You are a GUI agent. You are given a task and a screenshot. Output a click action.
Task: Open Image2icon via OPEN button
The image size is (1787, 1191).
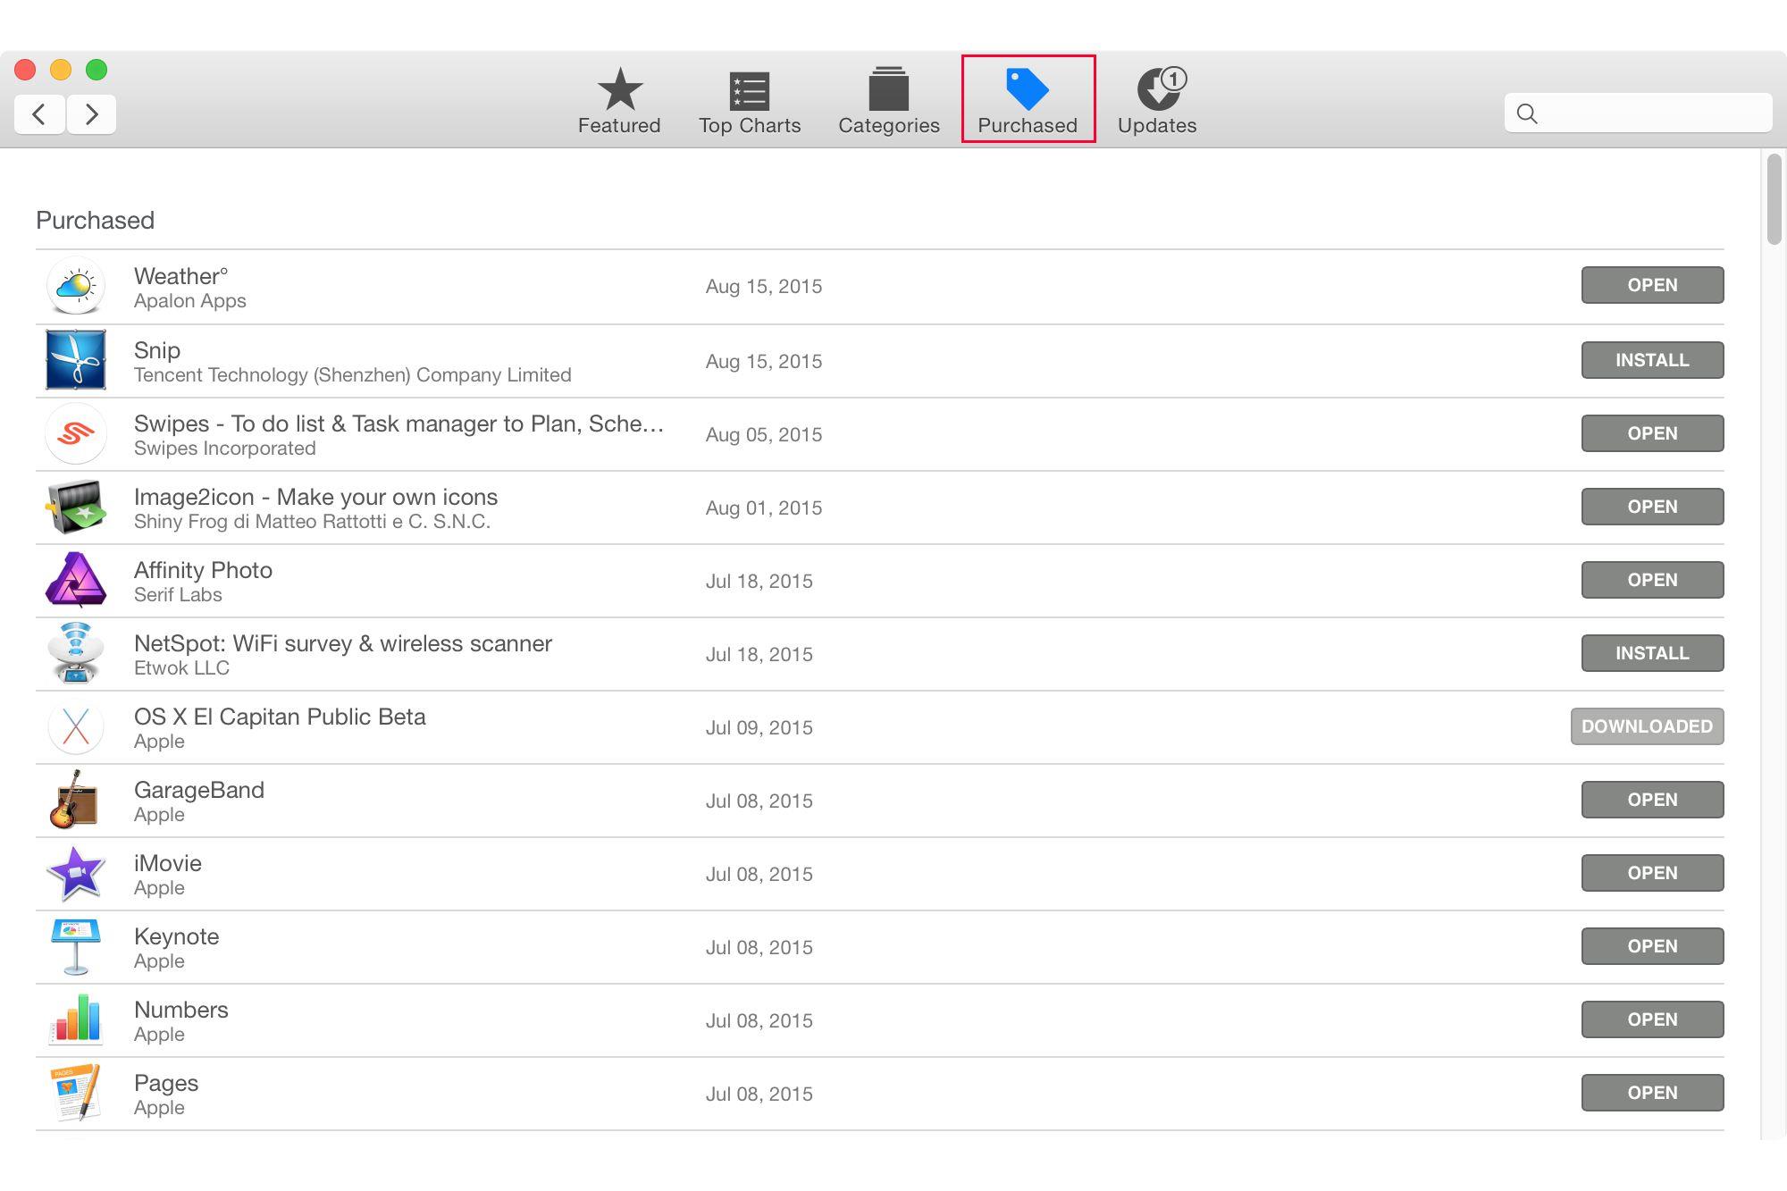tap(1652, 507)
